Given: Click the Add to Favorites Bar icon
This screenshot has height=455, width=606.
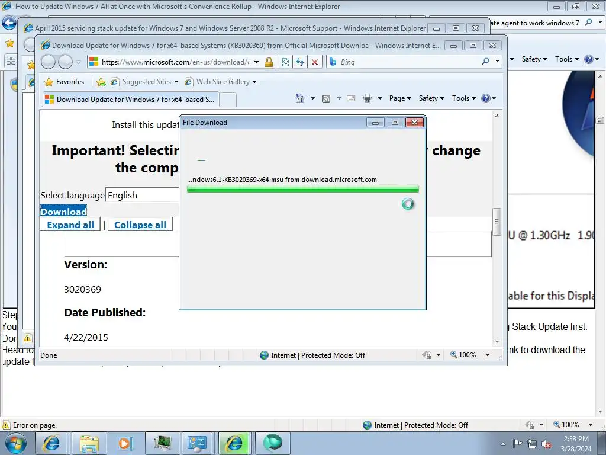Looking at the screenshot, I should tap(101, 82).
